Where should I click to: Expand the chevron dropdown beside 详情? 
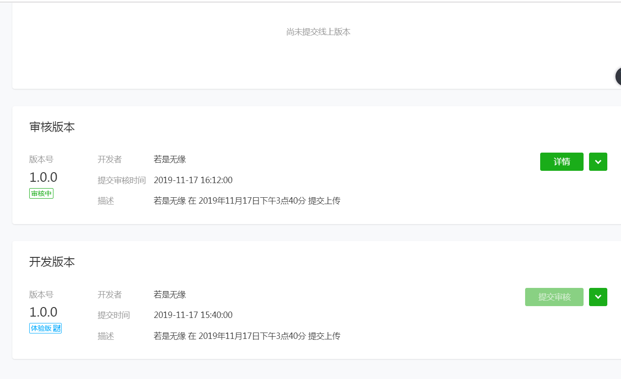coord(598,162)
